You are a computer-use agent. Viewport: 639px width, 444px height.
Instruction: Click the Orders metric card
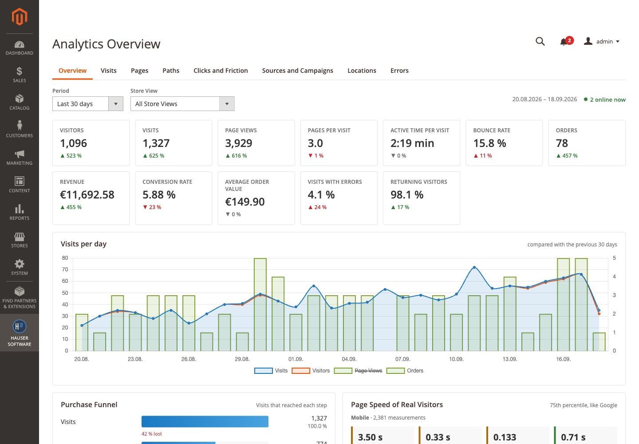[587, 143]
